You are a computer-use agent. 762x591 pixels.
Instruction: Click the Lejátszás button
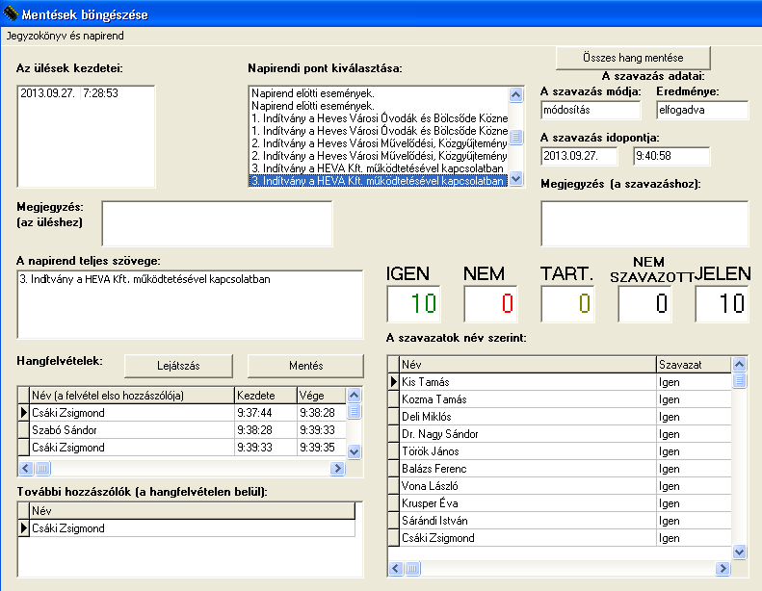pyautogui.click(x=178, y=366)
